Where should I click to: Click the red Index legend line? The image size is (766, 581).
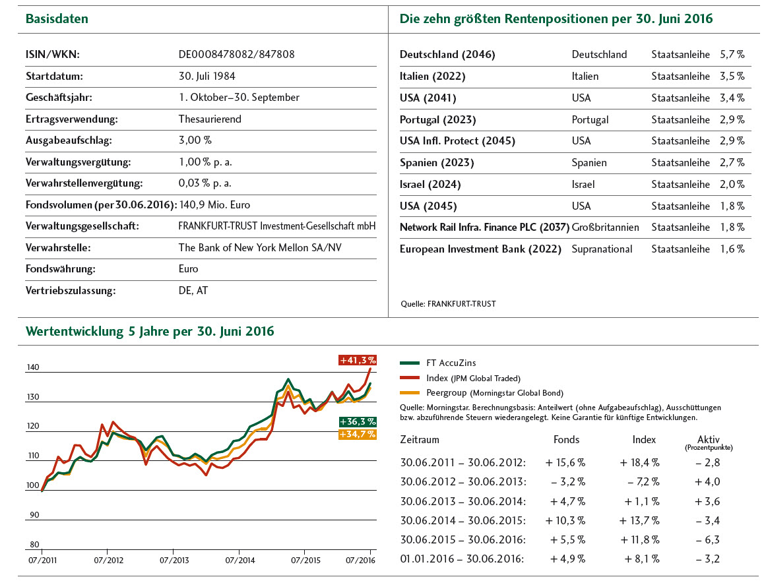(x=410, y=378)
